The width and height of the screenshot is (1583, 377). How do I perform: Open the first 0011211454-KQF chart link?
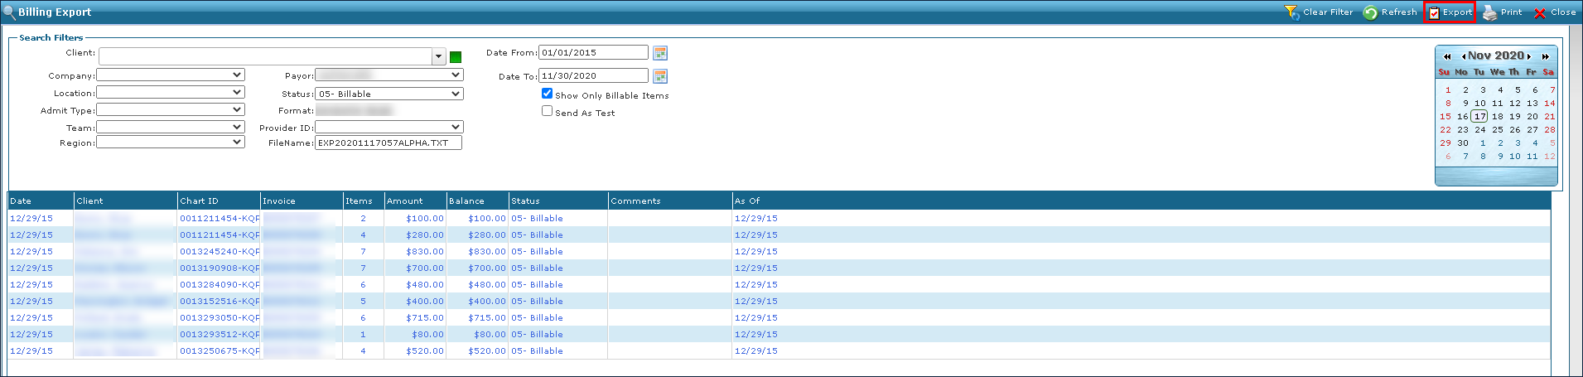[x=220, y=219]
